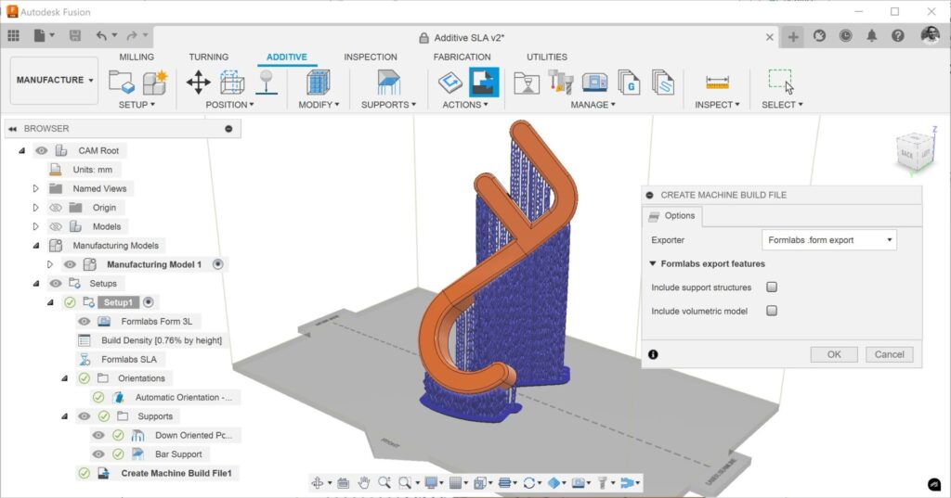951x498 pixels.
Task: Toggle visibility of Manufacturing Model 1
Action: 70,264
